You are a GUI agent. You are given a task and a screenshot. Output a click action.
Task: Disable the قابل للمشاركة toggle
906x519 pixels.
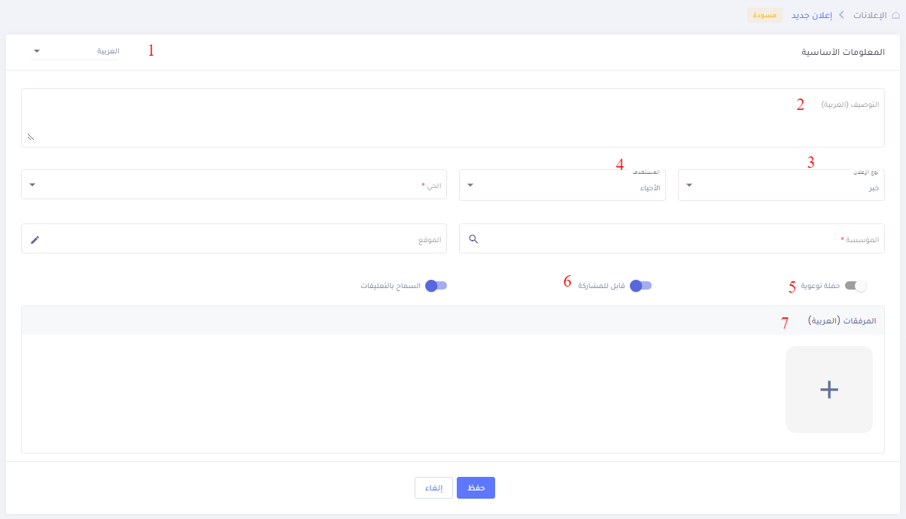(x=640, y=286)
